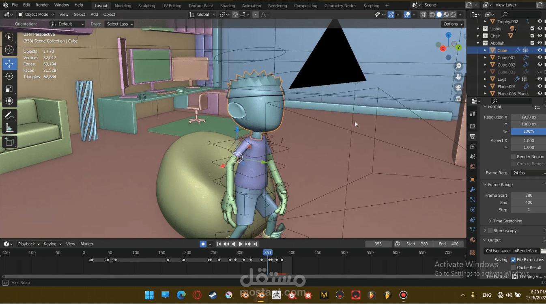The image size is (546, 304).
Task: Click the timeline Marker menu
Action: pyautogui.click(x=87, y=244)
